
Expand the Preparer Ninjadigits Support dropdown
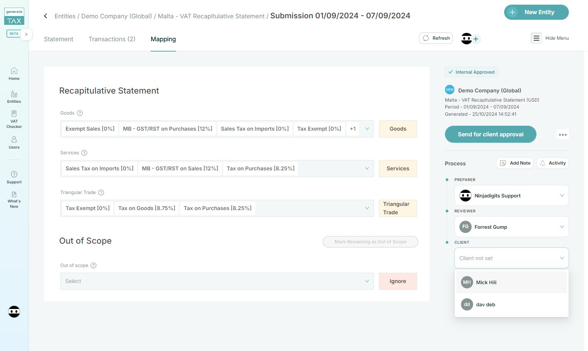click(x=511, y=196)
